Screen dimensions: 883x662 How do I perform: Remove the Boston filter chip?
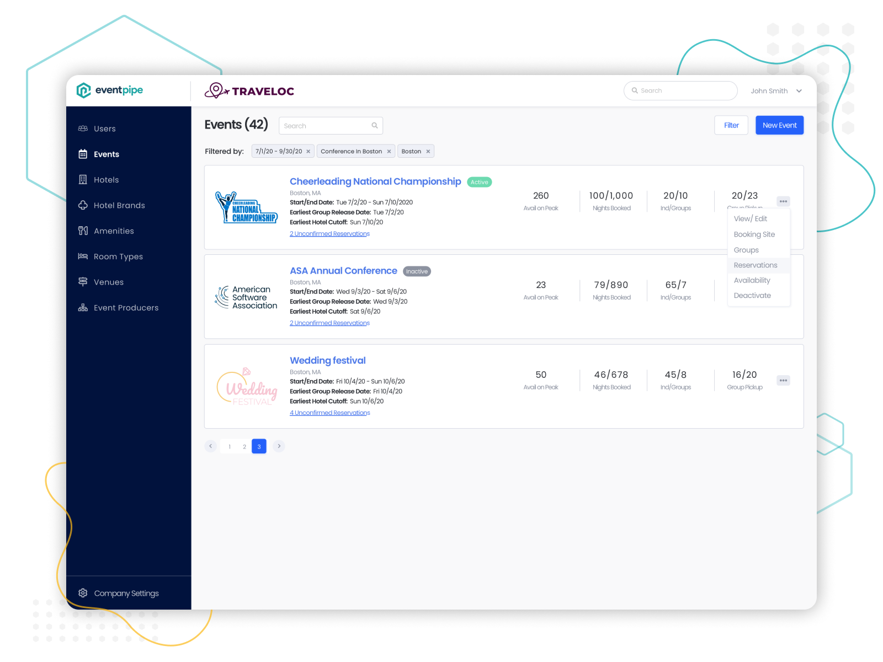tap(428, 151)
